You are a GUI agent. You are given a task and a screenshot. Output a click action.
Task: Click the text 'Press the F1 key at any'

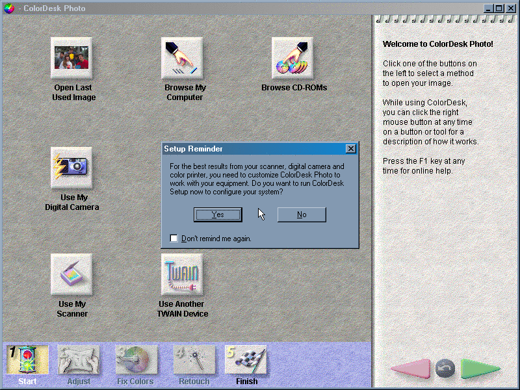coord(424,161)
